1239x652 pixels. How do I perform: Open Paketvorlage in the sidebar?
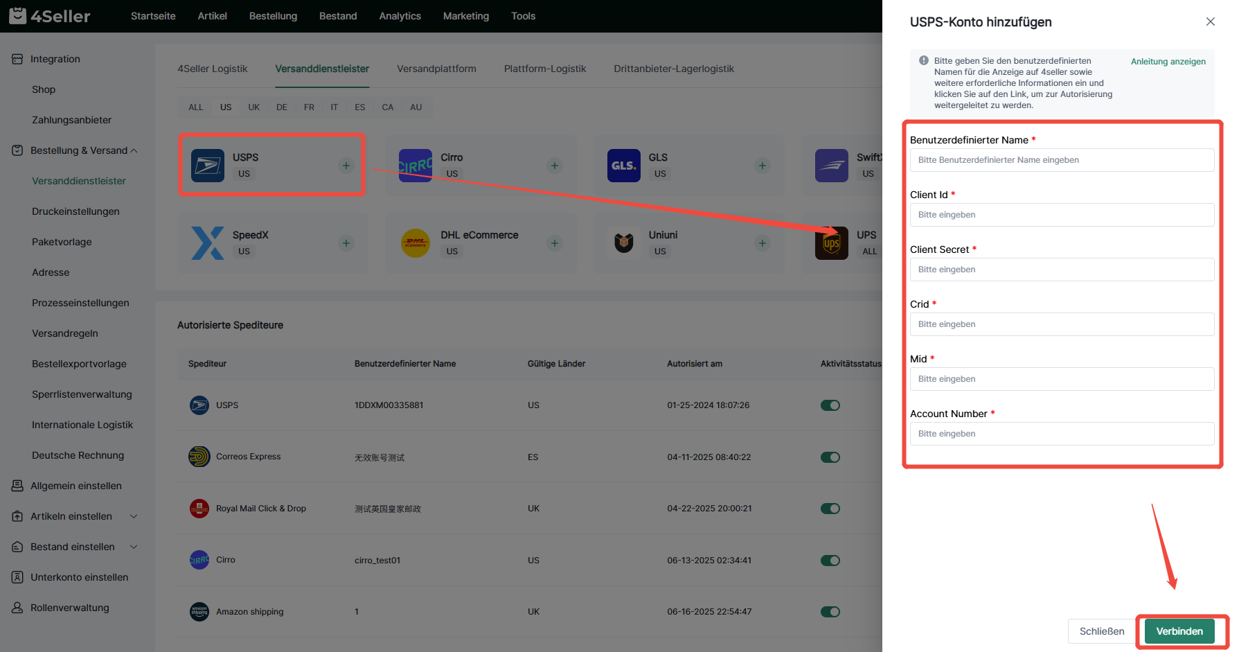pyautogui.click(x=62, y=242)
